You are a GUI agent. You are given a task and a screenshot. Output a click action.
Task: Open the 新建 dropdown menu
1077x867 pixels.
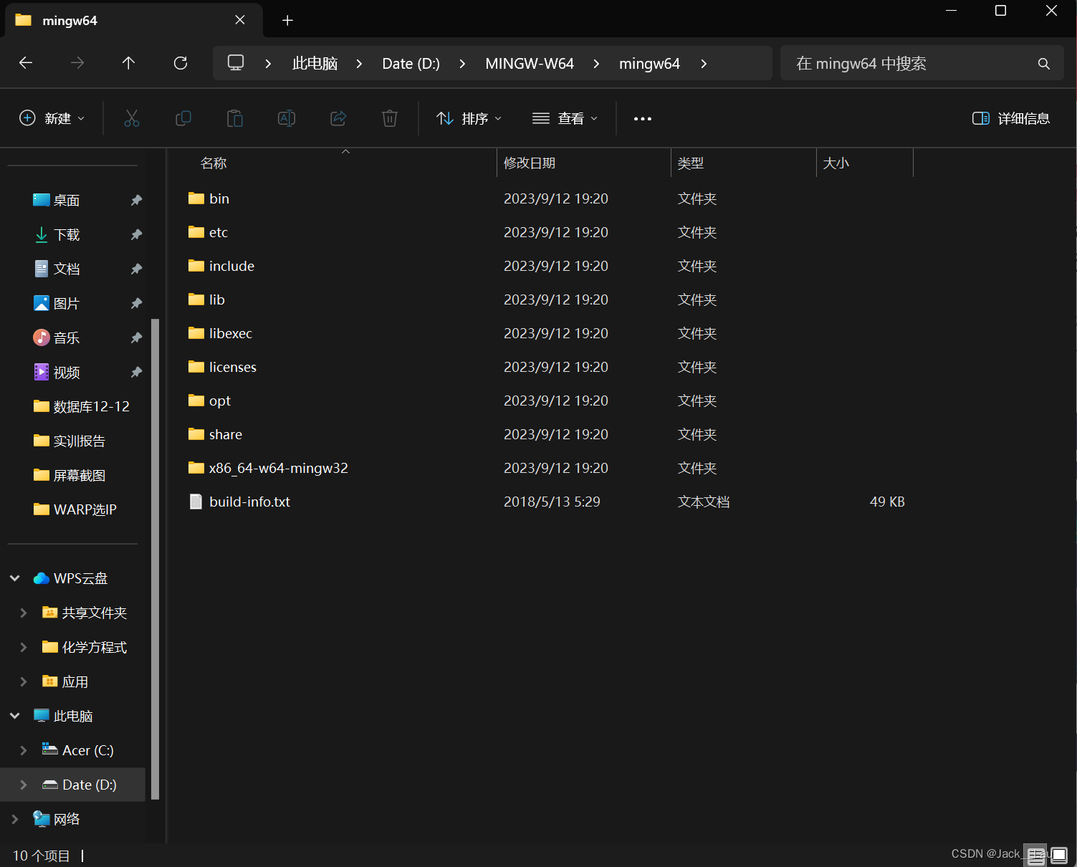tap(52, 118)
